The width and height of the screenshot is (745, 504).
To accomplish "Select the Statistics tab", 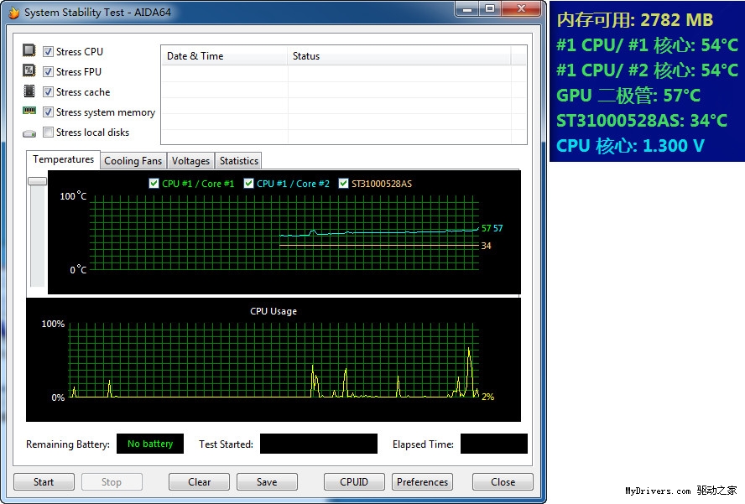I will [239, 161].
